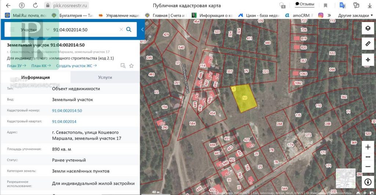Click the site security lock icon
The width and height of the screenshot is (376, 195).
click(x=48, y=5)
